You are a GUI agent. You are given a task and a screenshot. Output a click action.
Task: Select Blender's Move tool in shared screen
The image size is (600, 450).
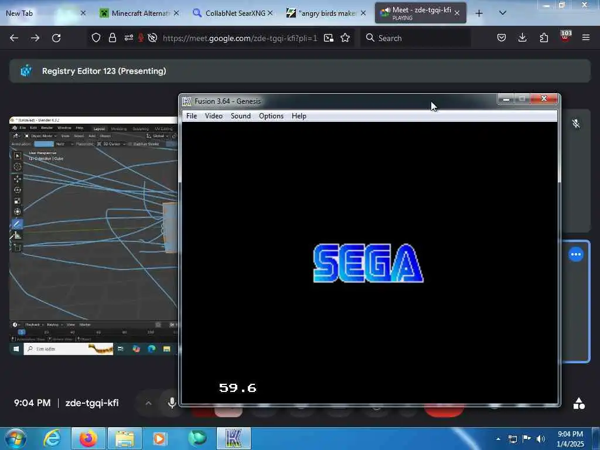(x=17, y=179)
